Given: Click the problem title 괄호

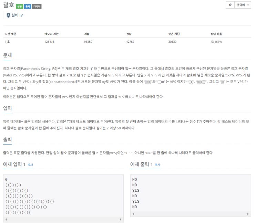Looking at the screenshot, I should pos(9,5).
